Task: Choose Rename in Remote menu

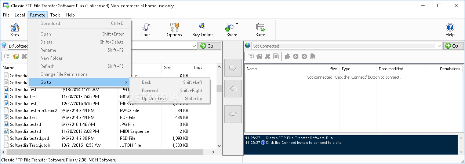Action: point(80,50)
